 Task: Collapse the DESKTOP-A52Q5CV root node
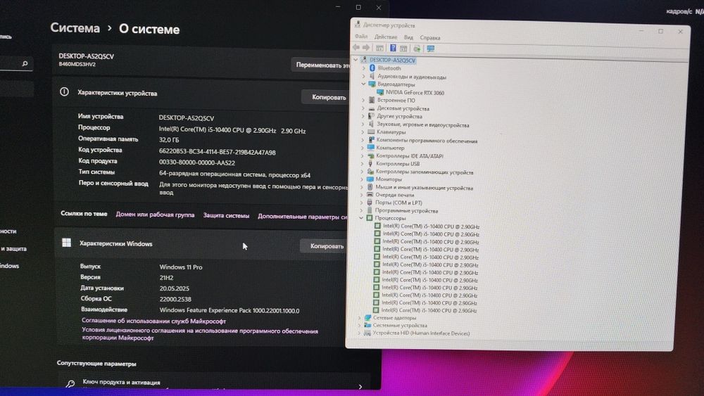click(356, 59)
